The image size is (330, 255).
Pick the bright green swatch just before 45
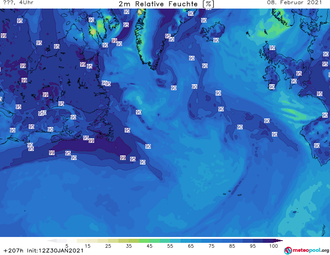click(x=144, y=241)
